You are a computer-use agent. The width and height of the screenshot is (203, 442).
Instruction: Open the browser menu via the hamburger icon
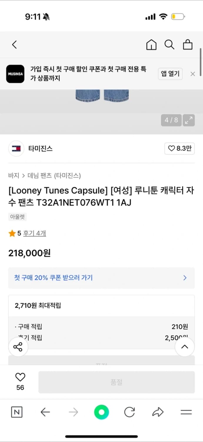tap(186, 412)
